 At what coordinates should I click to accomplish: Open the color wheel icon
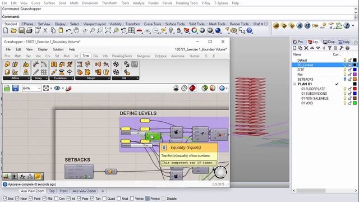point(195,30)
